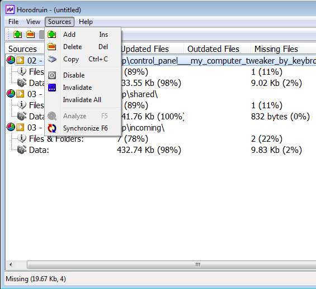Open the File menu

(x=13, y=22)
